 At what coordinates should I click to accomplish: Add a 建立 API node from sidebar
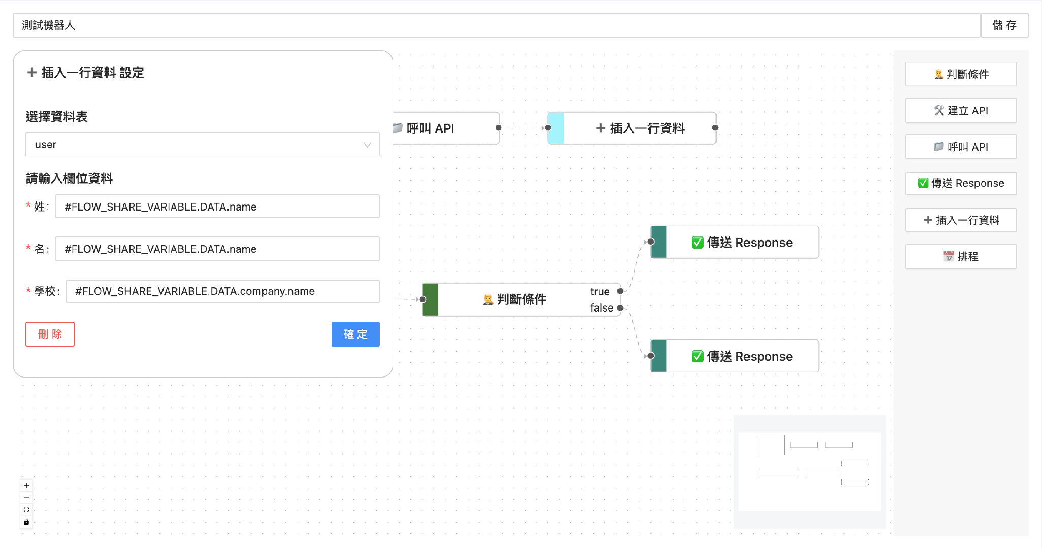tap(961, 111)
